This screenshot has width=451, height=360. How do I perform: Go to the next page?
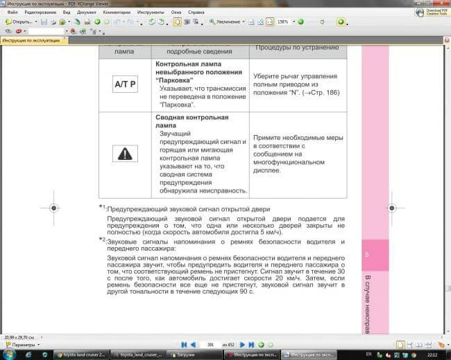(243, 344)
